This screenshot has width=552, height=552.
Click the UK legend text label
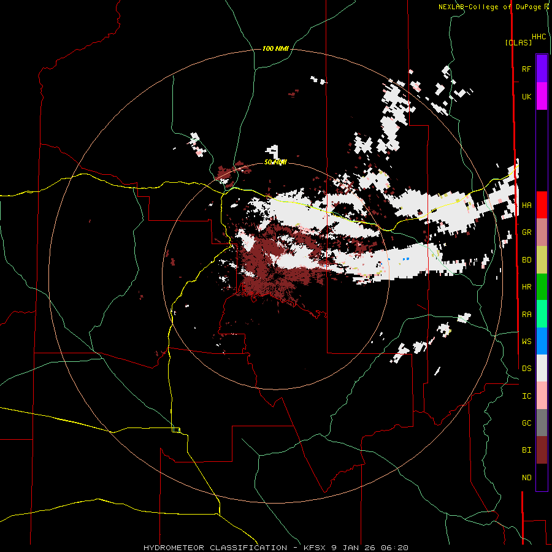[x=526, y=96]
